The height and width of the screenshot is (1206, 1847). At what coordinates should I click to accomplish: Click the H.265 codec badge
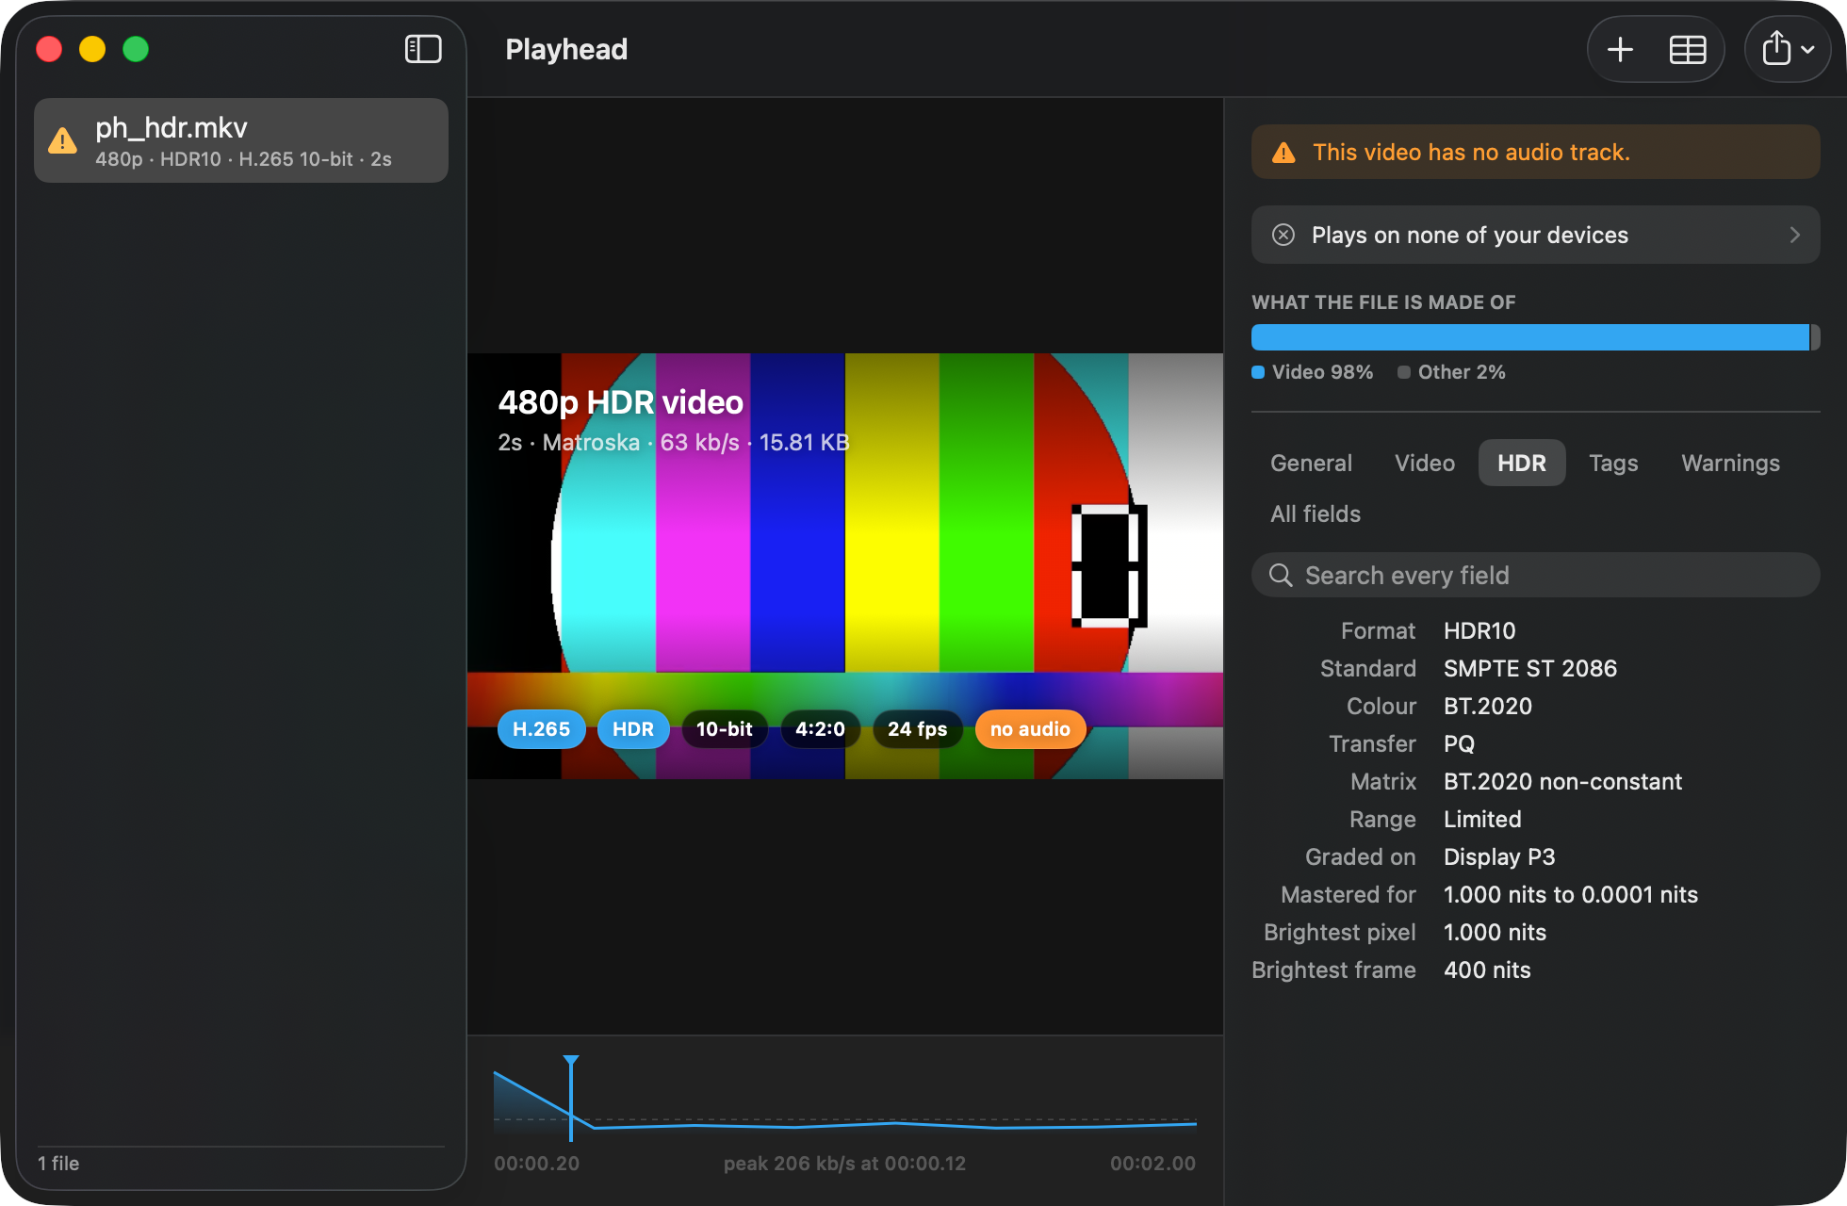click(541, 729)
